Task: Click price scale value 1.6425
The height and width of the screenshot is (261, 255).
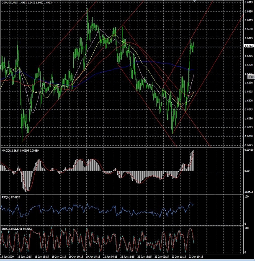Action: (x=249, y=56)
